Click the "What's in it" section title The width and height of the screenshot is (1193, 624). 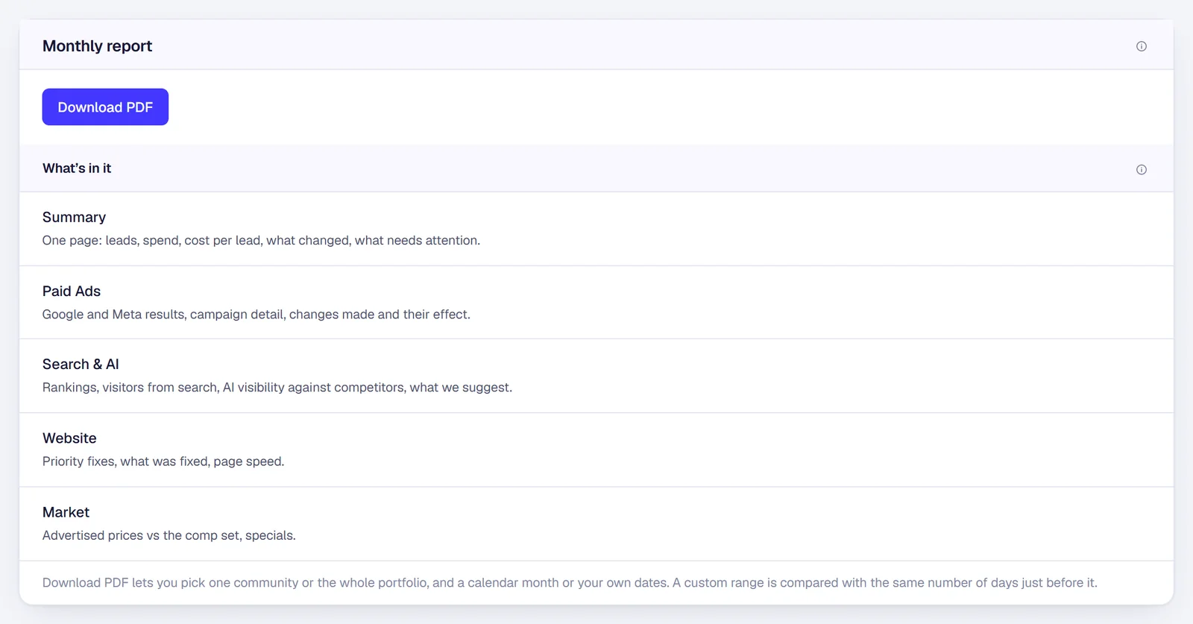[77, 168]
